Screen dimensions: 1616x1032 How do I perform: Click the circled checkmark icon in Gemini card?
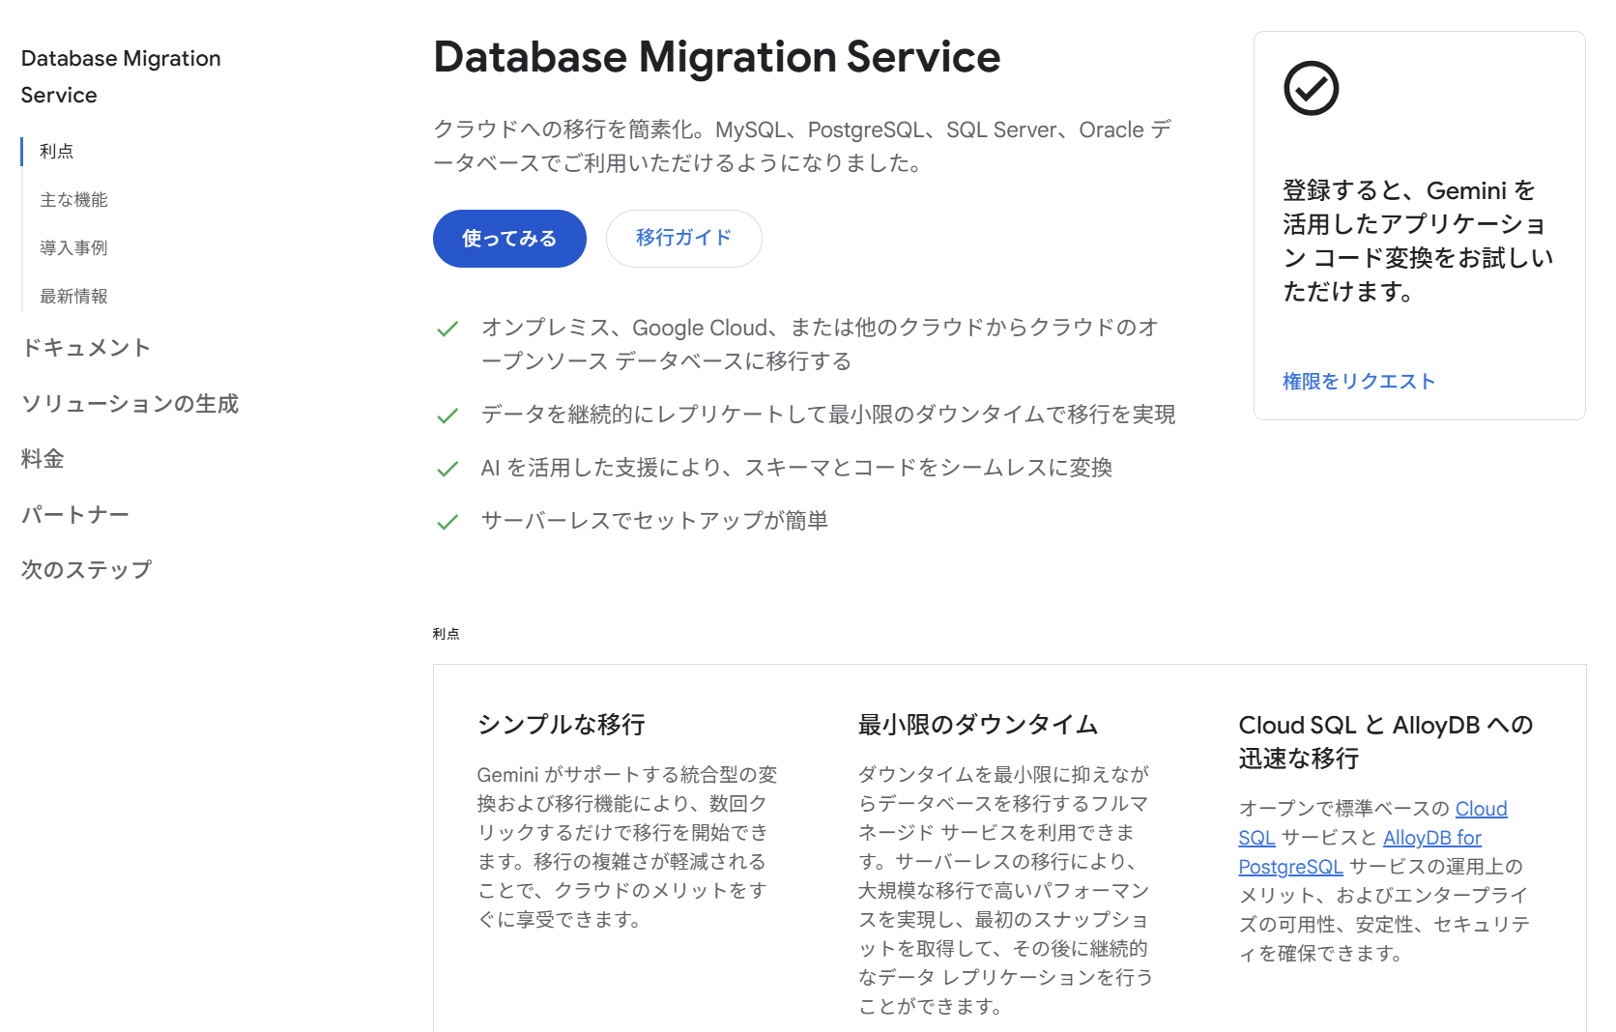pyautogui.click(x=1311, y=89)
